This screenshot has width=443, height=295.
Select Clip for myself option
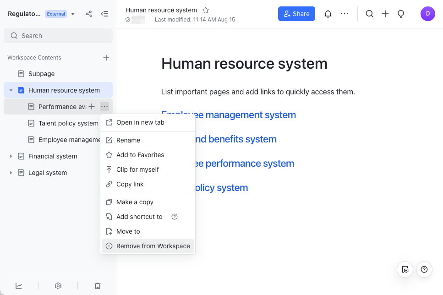pyautogui.click(x=148, y=169)
